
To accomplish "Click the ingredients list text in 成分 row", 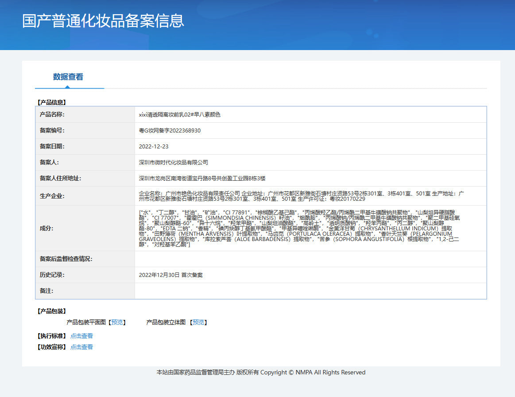I will [299, 228].
